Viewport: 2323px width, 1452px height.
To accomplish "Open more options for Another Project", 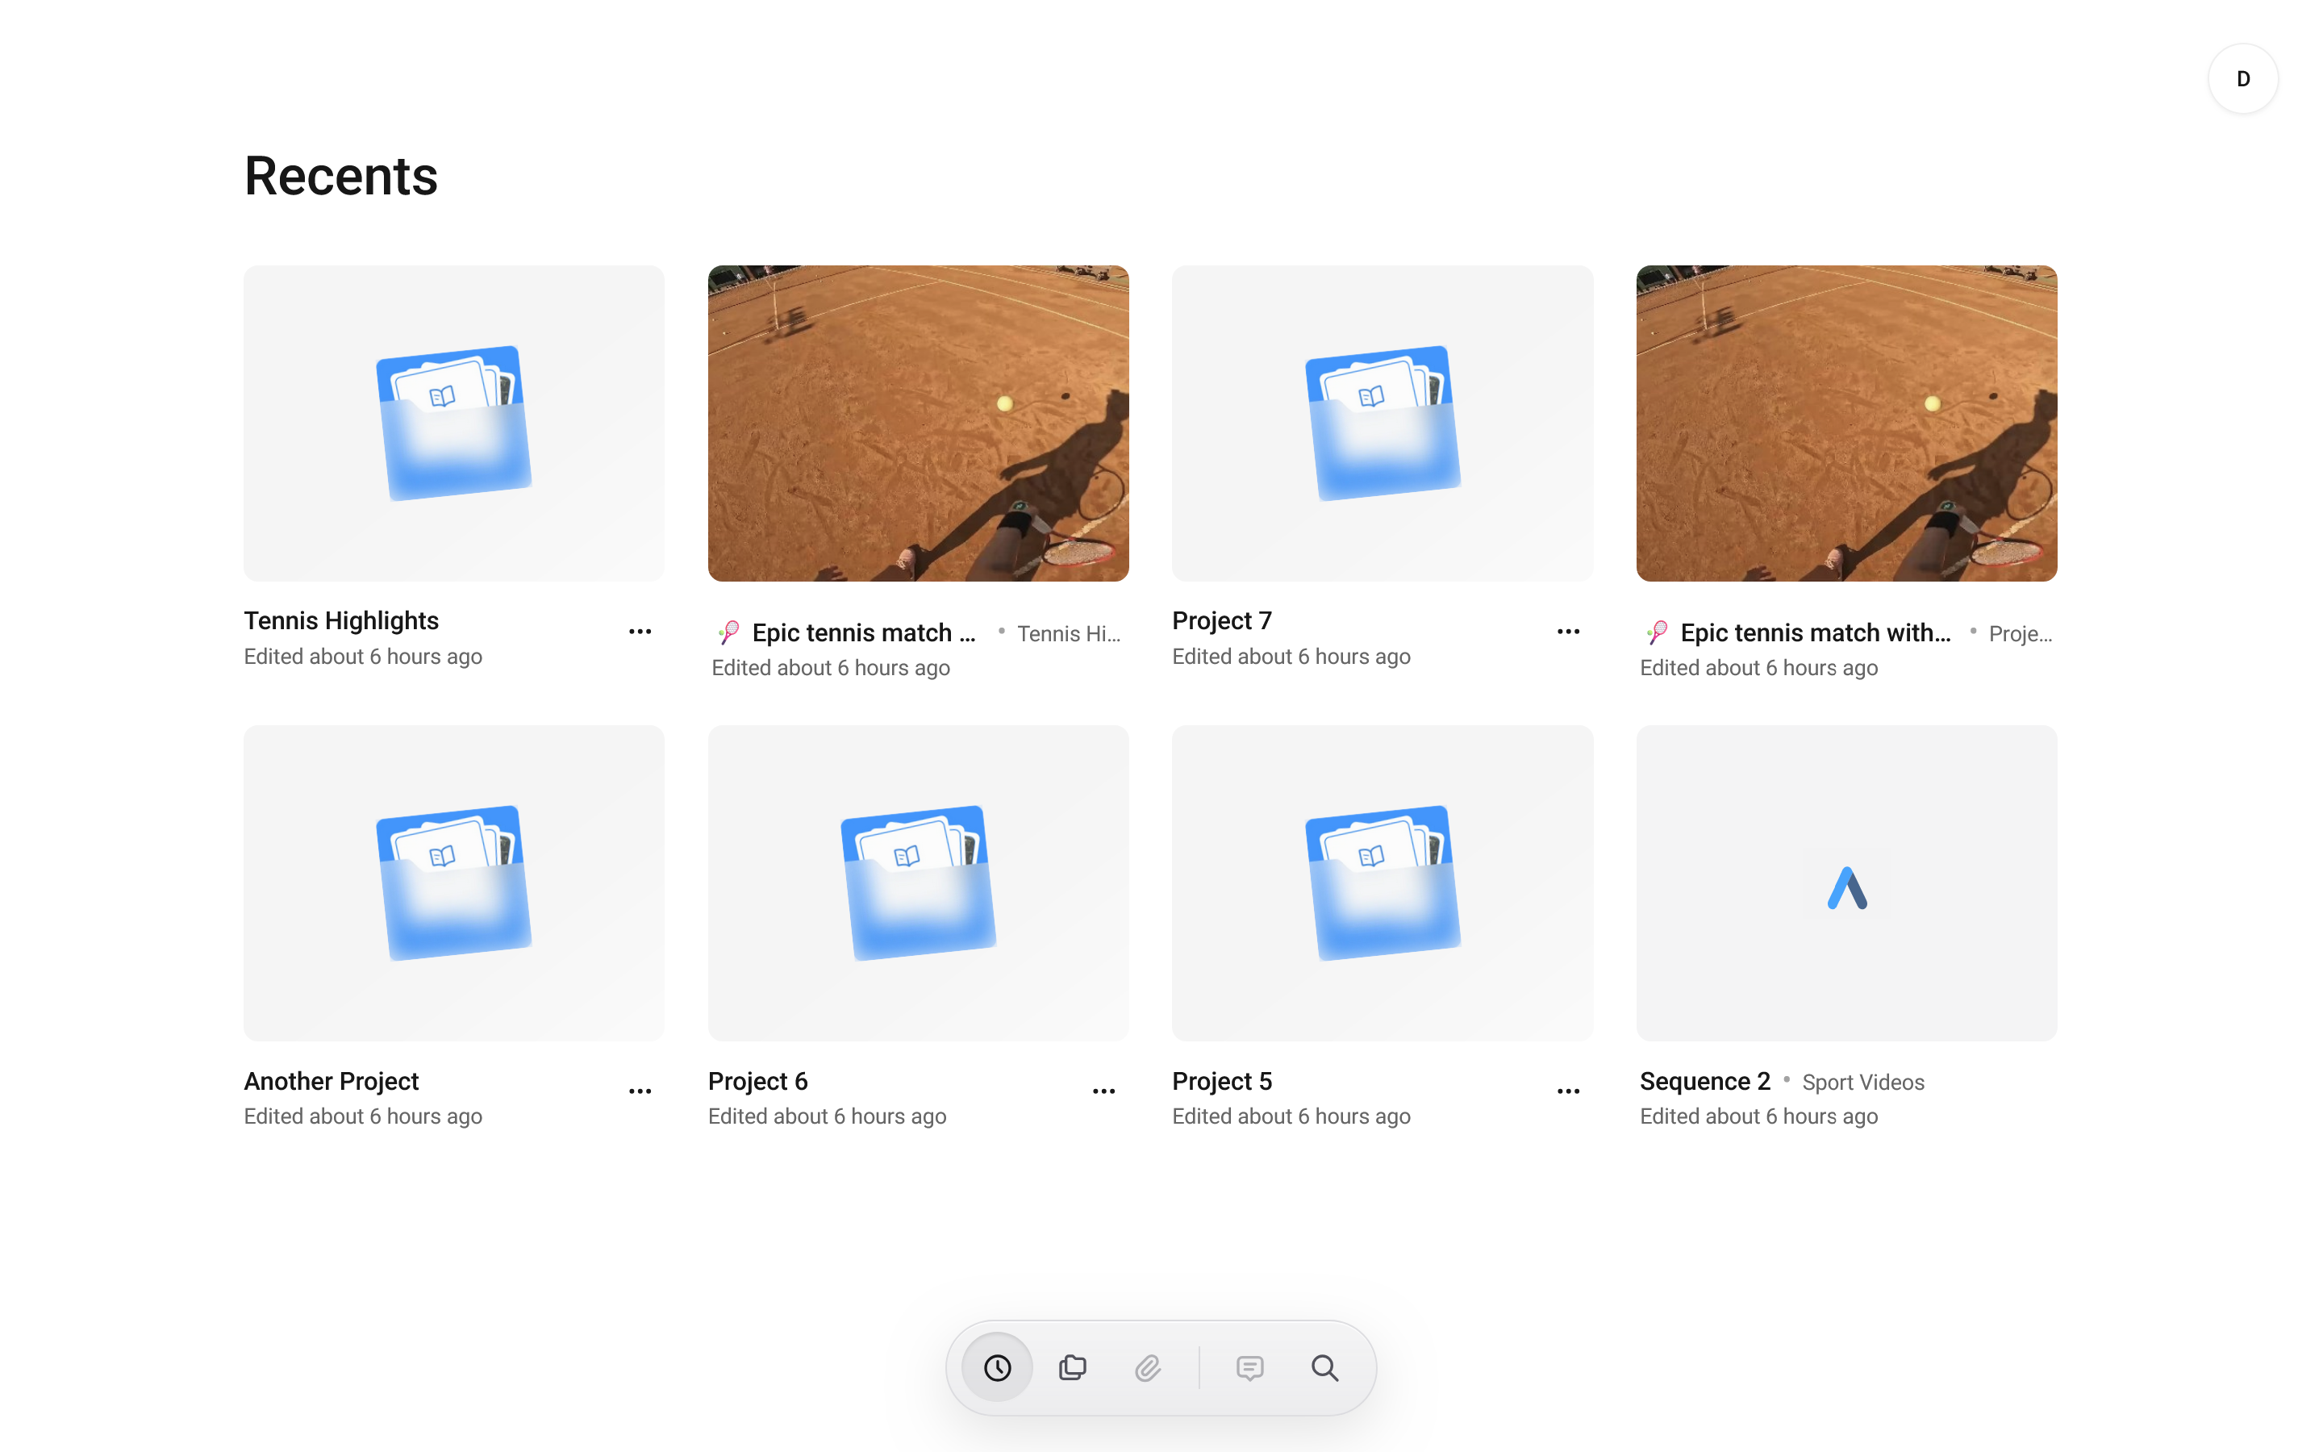I will point(640,1092).
